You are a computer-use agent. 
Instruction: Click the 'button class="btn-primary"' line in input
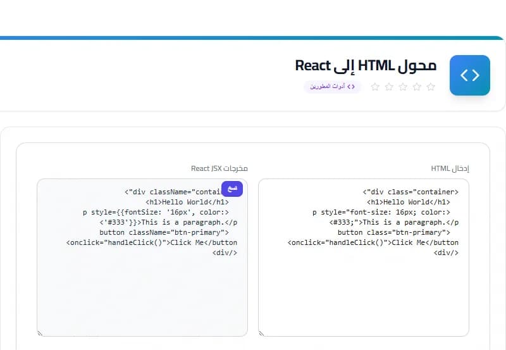coord(393,232)
